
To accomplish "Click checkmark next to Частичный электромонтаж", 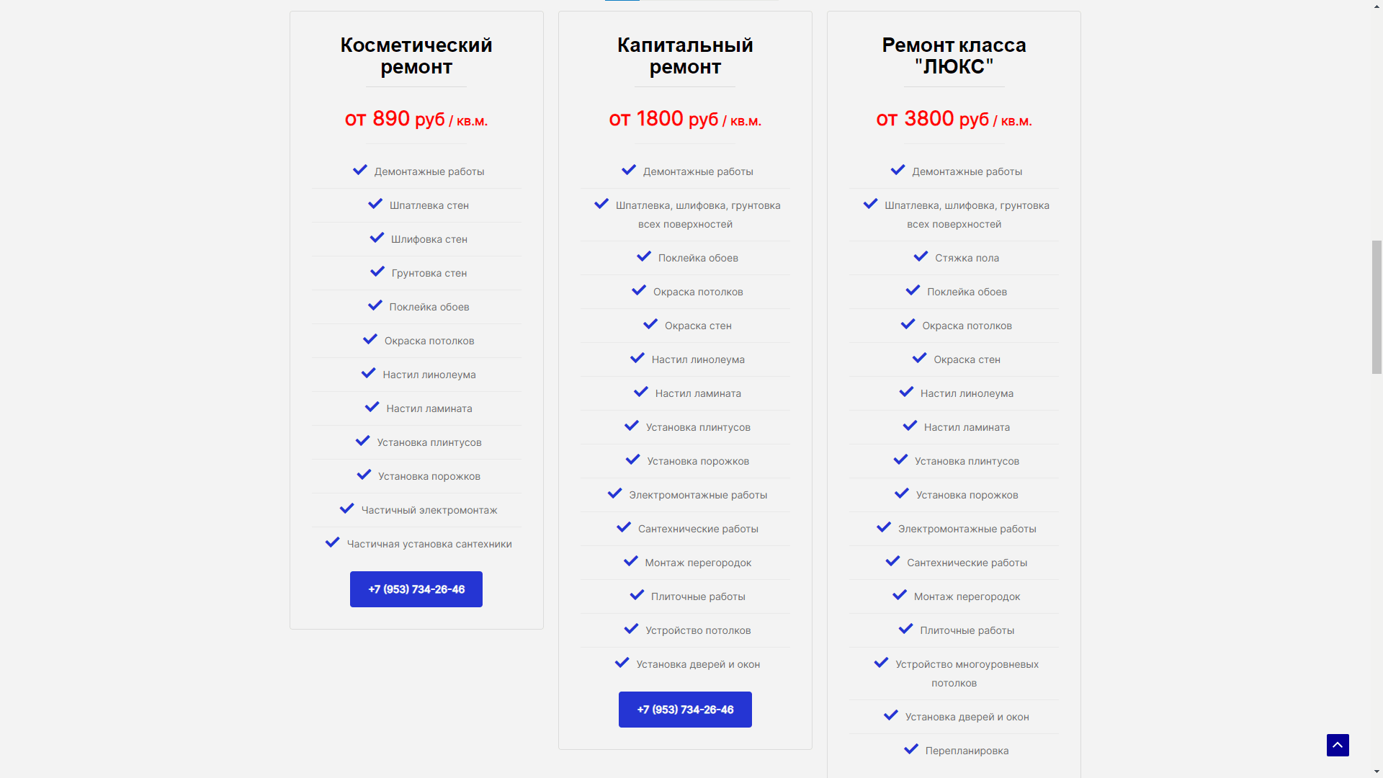I will pyautogui.click(x=347, y=509).
